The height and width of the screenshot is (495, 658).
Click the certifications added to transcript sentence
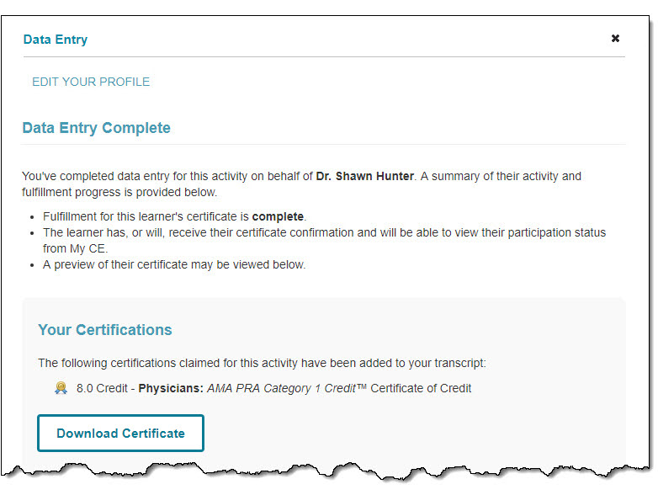262,364
